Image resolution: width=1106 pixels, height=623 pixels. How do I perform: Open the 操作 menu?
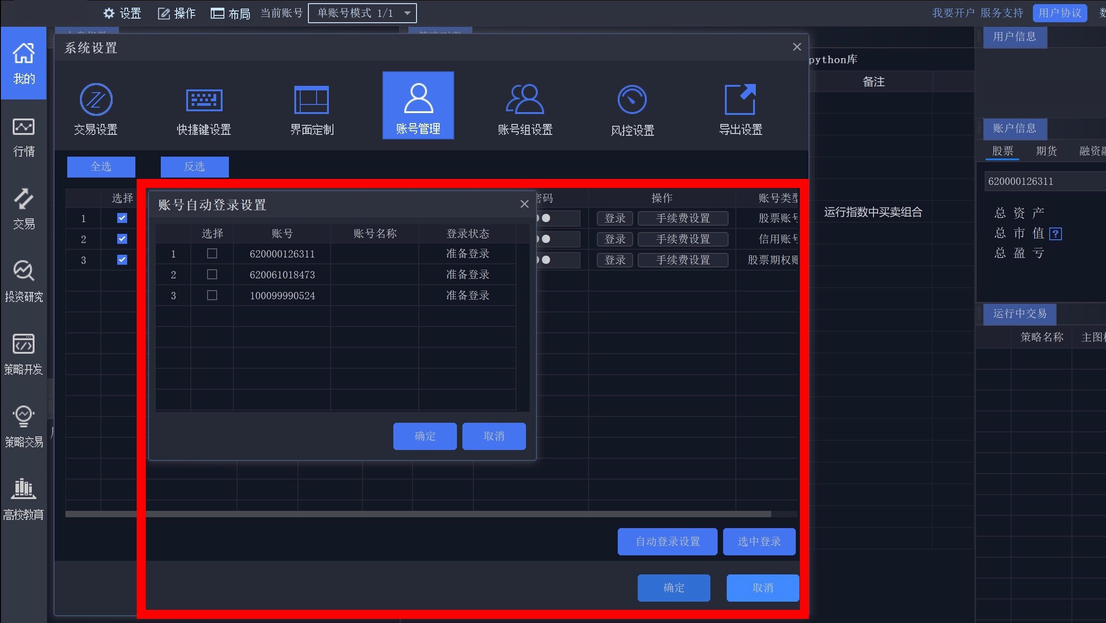tap(176, 13)
